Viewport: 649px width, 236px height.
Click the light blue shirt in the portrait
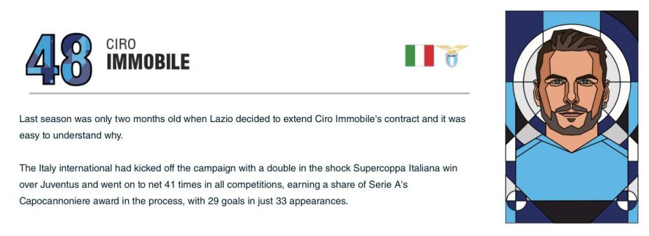point(572,173)
